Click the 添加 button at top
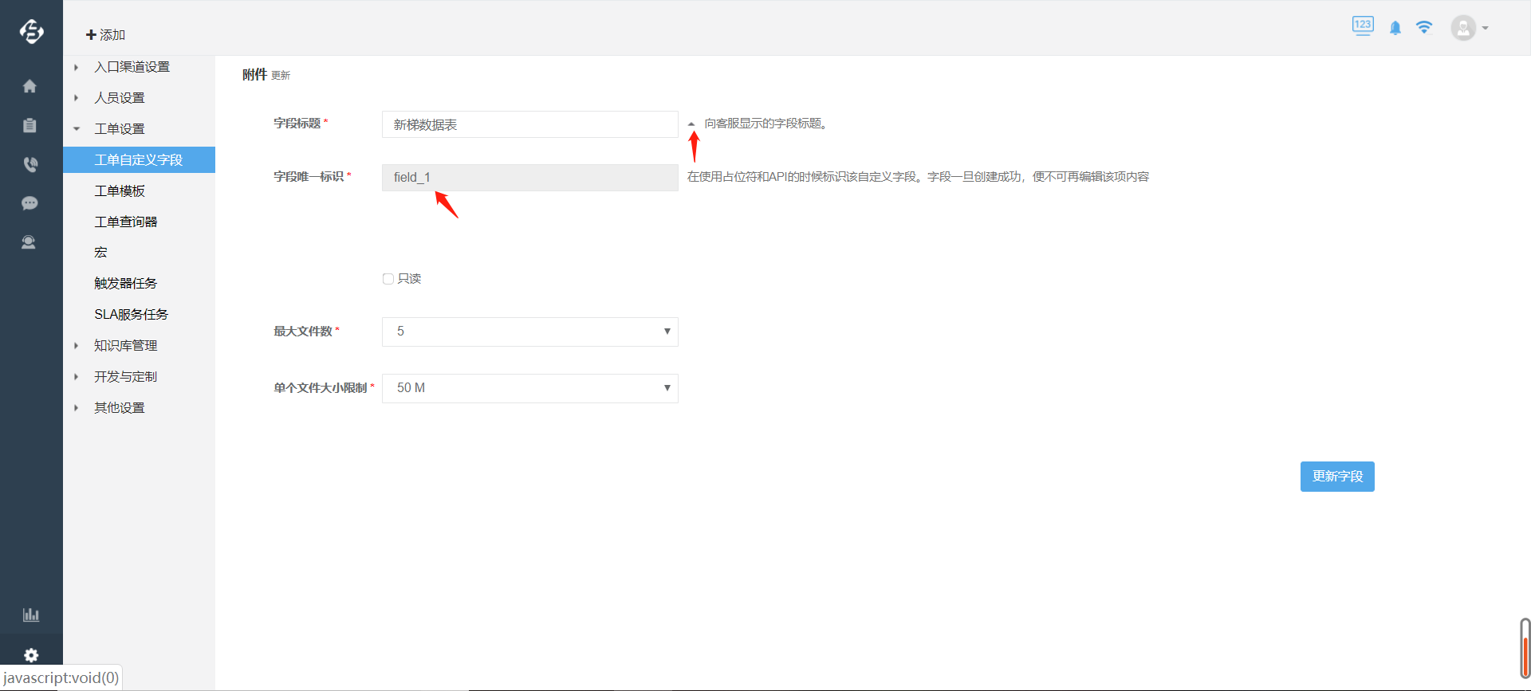 coord(106,35)
